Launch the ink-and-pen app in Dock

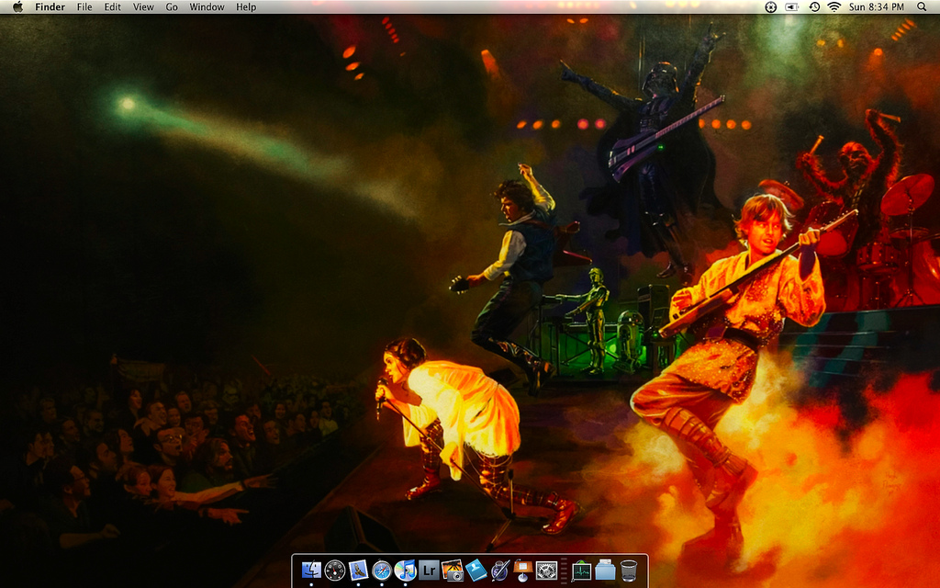coord(499,570)
